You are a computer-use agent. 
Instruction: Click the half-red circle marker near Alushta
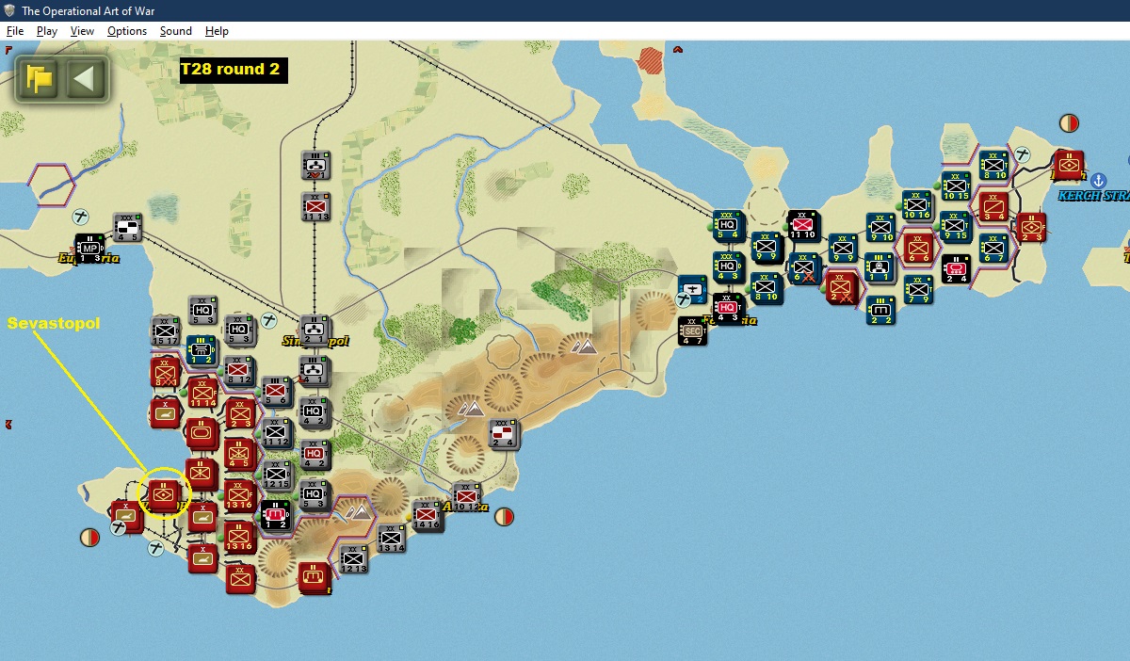[x=504, y=517]
